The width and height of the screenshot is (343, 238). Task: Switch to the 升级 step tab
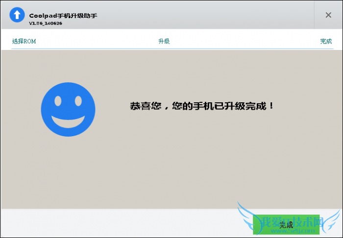click(164, 41)
